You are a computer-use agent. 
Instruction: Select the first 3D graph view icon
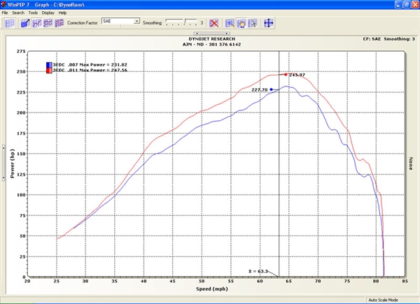pos(25,22)
